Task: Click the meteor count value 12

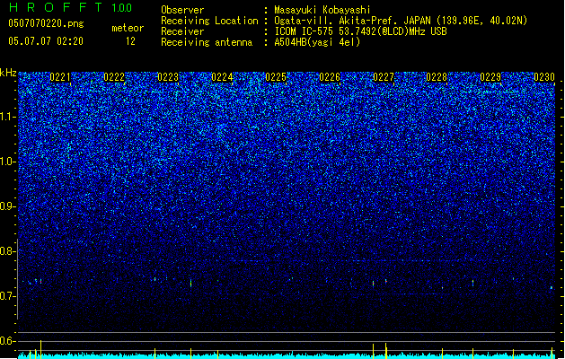Action: pos(130,41)
